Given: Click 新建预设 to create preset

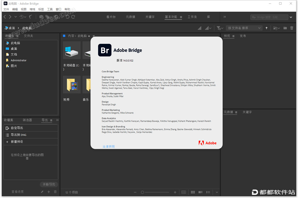Looking at the screenshot, I should [x=31, y=142].
